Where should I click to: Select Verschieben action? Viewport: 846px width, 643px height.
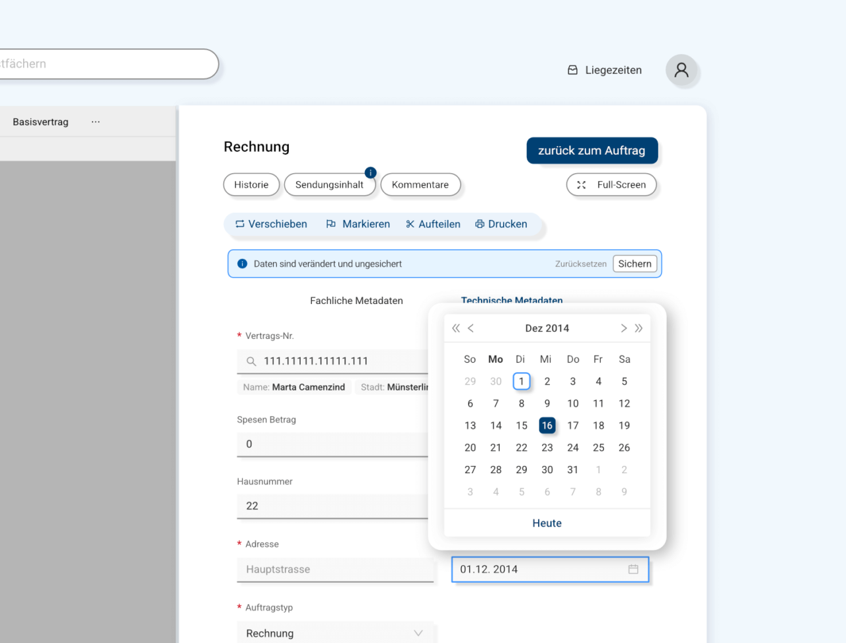coord(271,224)
